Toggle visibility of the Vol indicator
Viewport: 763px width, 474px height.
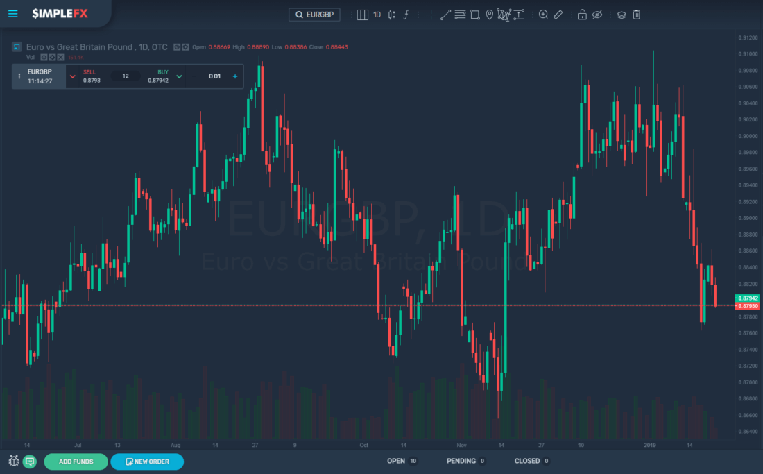(43, 57)
